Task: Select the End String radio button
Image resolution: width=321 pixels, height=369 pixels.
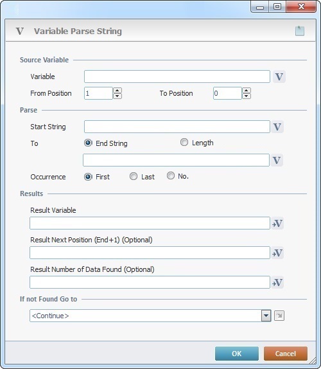Action: pyautogui.click(x=88, y=143)
